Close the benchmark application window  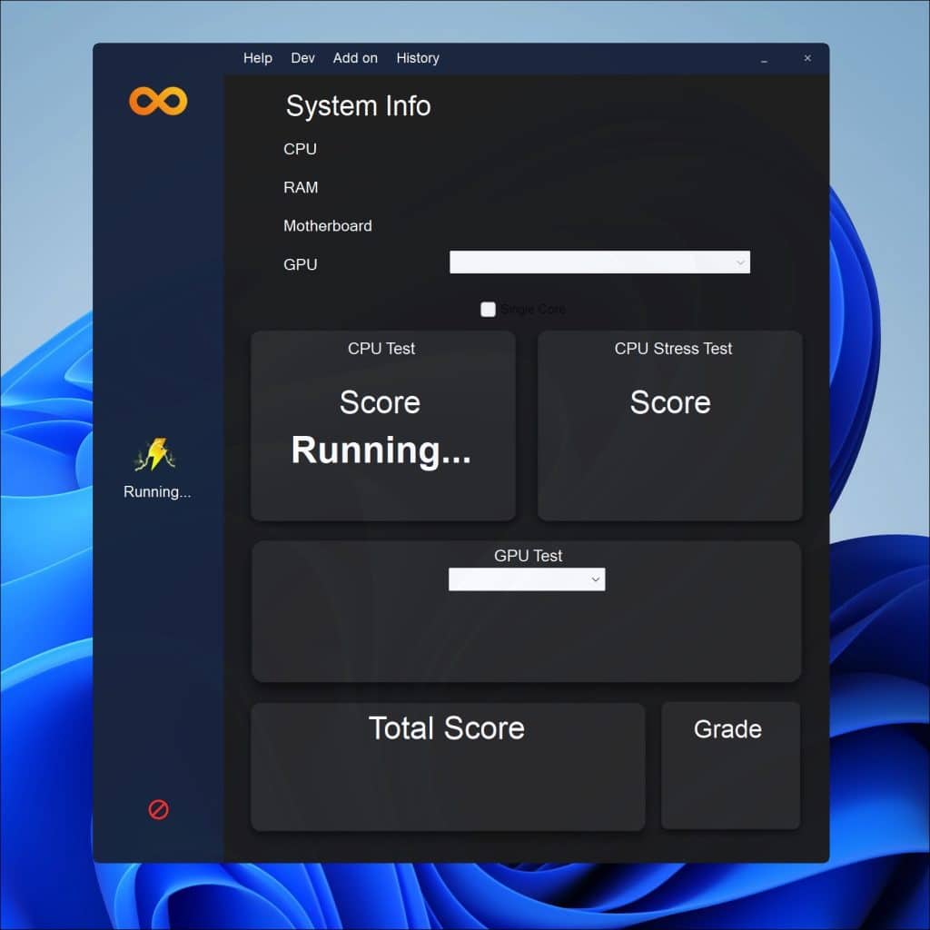[807, 58]
